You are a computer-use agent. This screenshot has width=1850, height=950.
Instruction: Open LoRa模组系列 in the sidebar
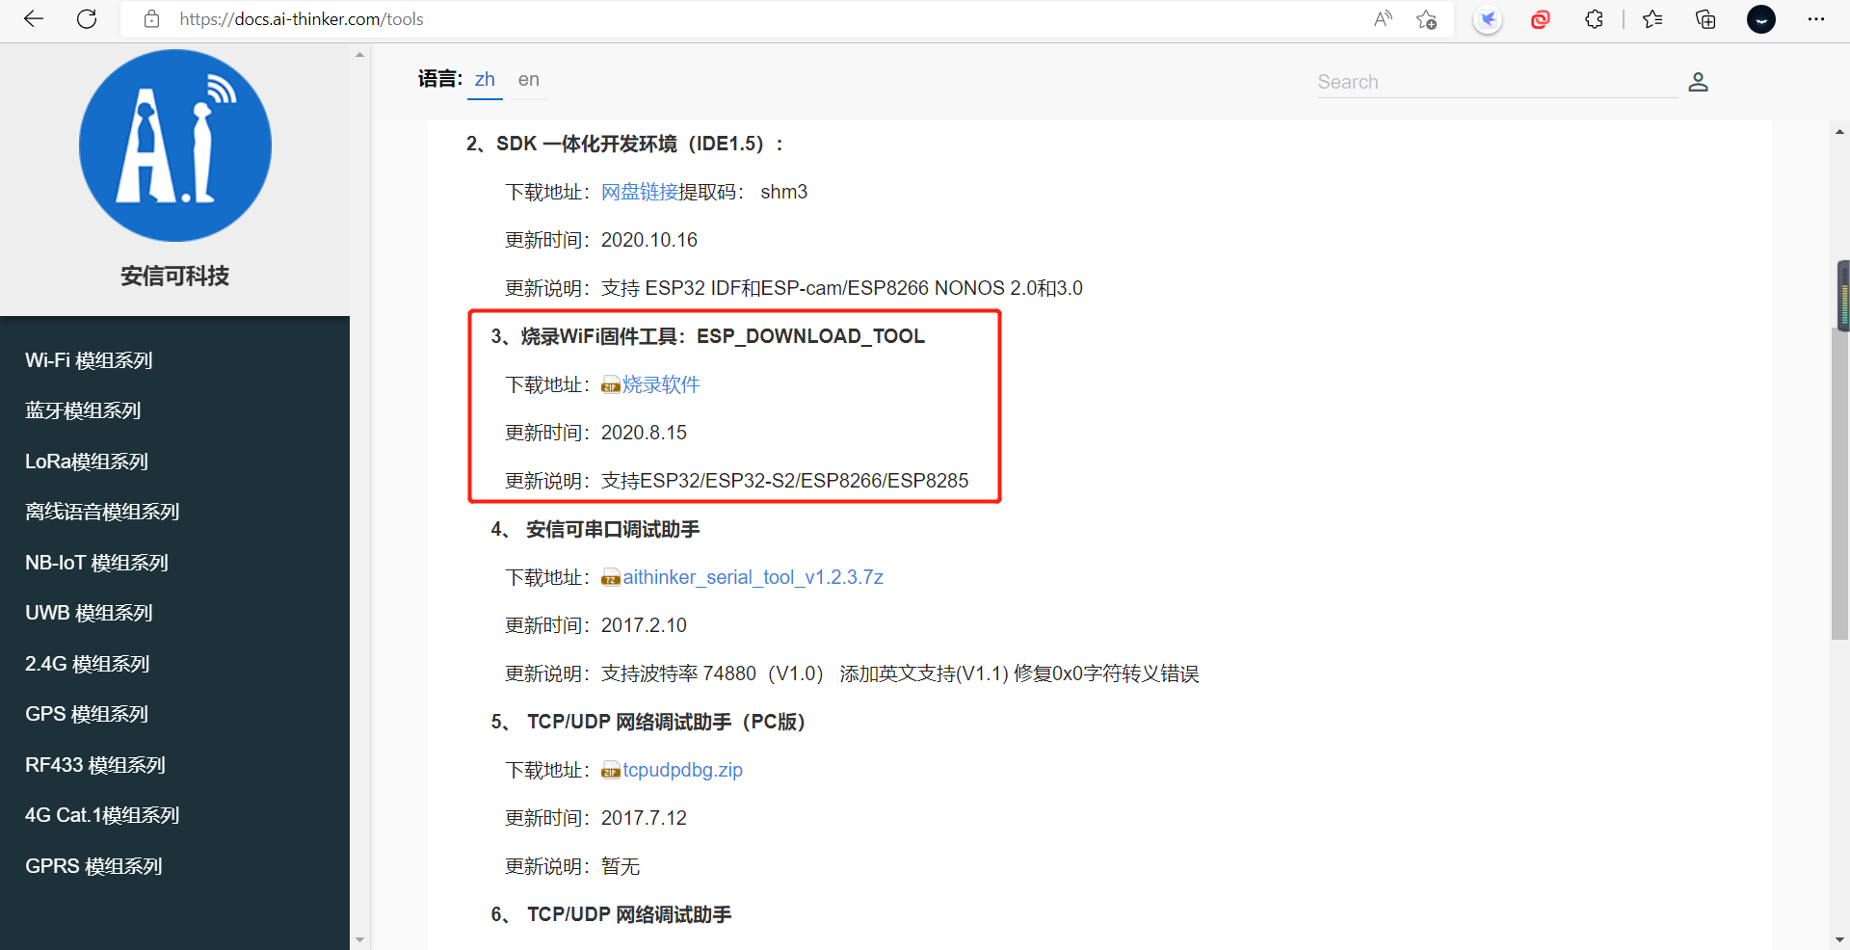[87, 462]
